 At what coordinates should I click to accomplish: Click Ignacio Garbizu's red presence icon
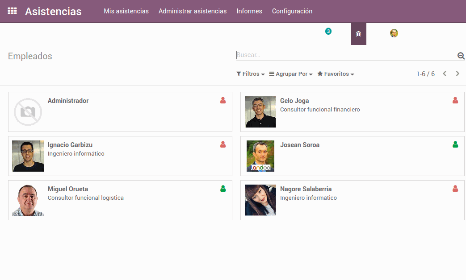223,144
